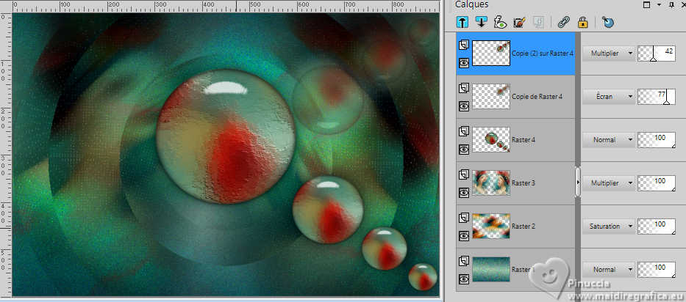Toggle visibility of Raster 4 layer

[464, 150]
